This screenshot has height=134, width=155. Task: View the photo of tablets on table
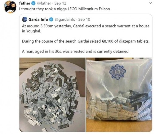[52, 95]
